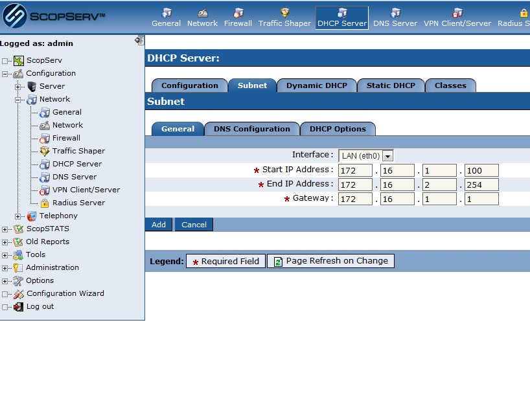This screenshot has height=406, width=530.
Task: Click Telephony icon in sidebar tree
Action: click(32, 216)
